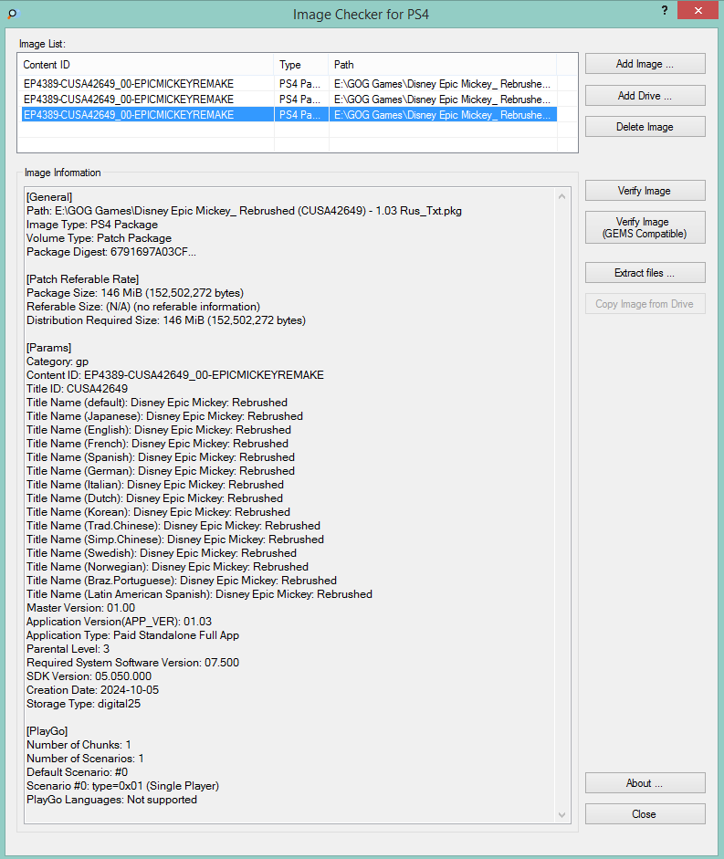The image size is (724, 859).
Task: Close the window with the red X
Action: [698, 10]
